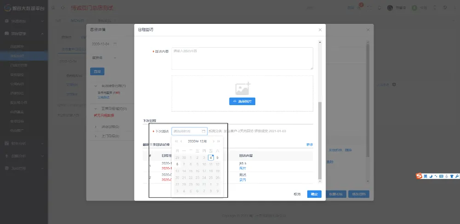Click the 确定 button in dialog
This screenshot has height=224, width=460.
[x=314, y=194]
